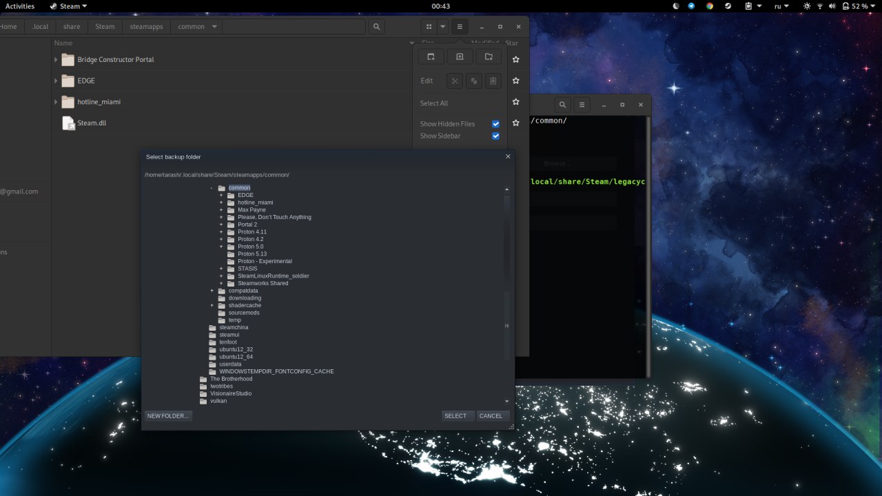This screenshot has height=496, width=882.
Task: Expand the shadercache tree node
Action: 212,305
